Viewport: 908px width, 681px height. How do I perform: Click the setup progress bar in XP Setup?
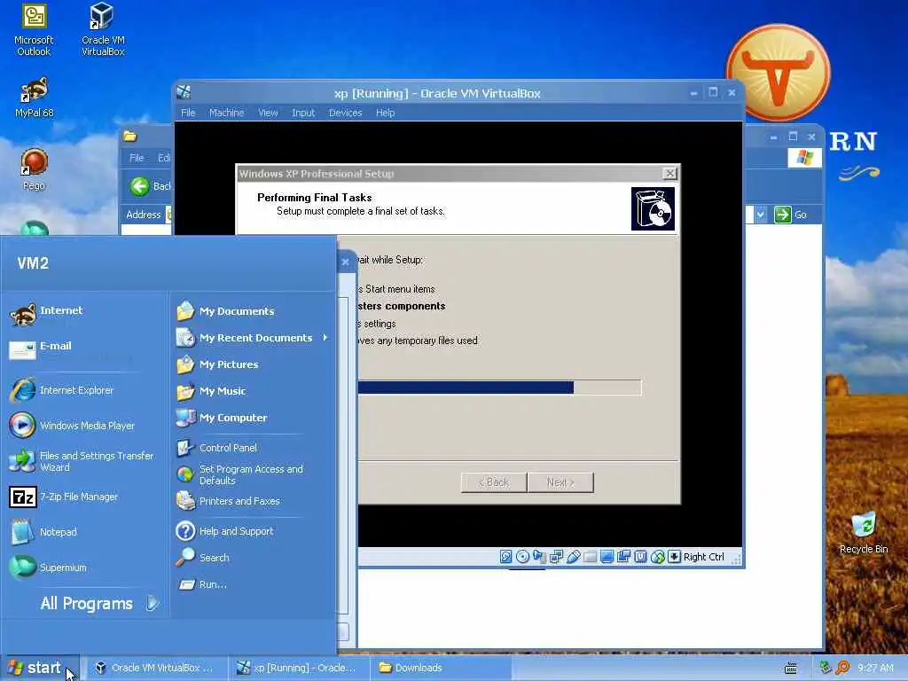pyautogui.click(x=499, y=387)
